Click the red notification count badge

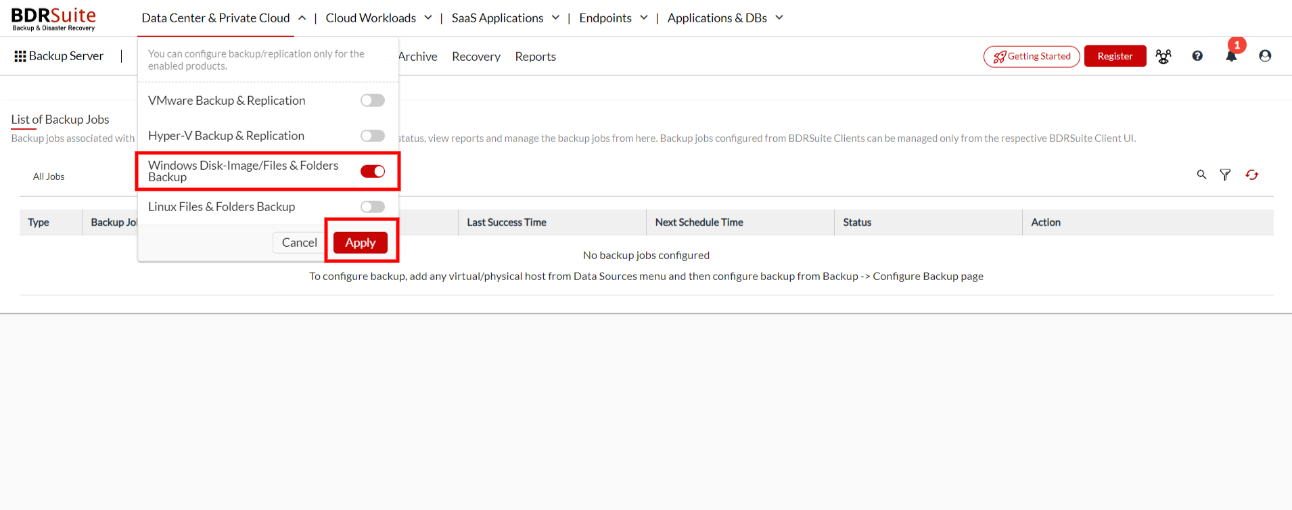(x=1237, y=45)
